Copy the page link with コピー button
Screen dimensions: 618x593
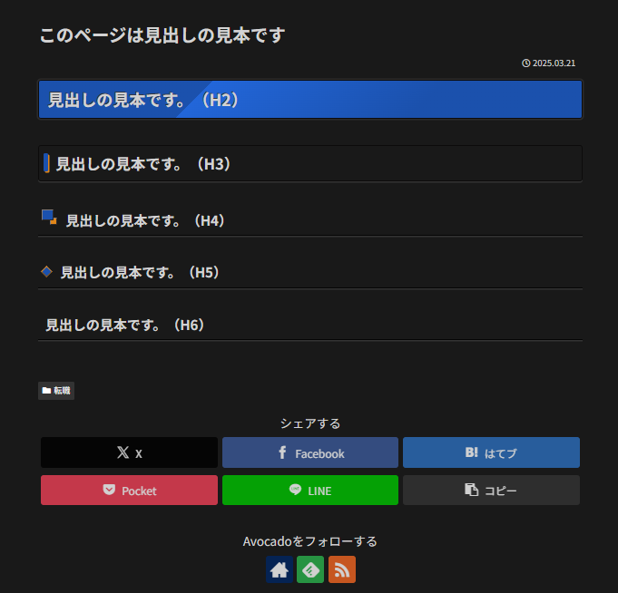(x=491, y=491)
